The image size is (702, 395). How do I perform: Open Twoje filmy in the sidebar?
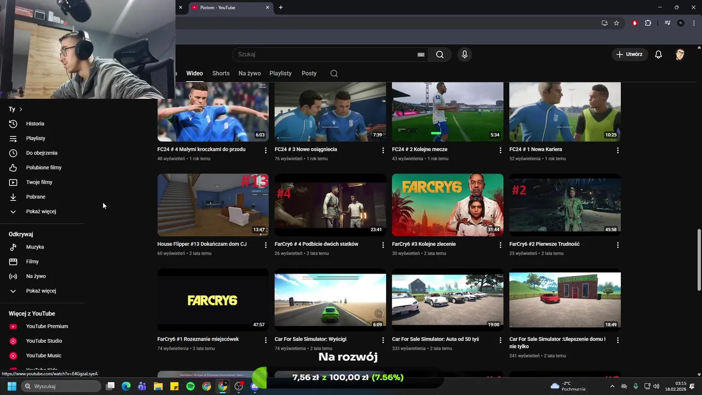pos(39,182)
